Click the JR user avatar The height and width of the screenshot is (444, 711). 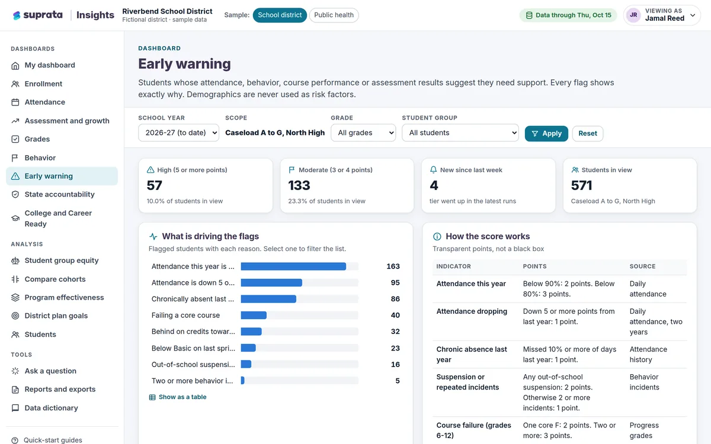click(x=633, y=15)
